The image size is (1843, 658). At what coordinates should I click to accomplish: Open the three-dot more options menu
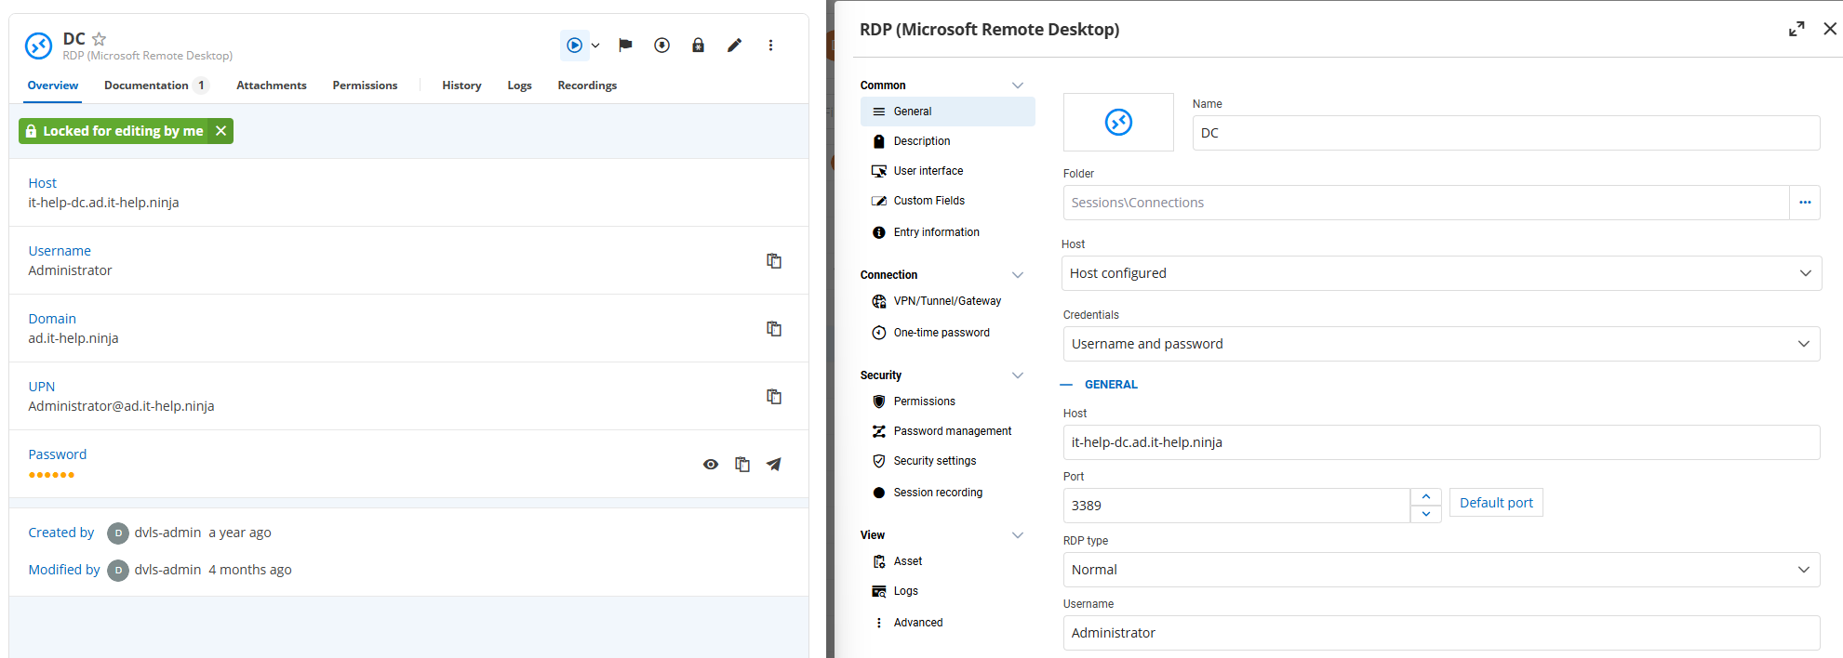click(x=770, y=45)
